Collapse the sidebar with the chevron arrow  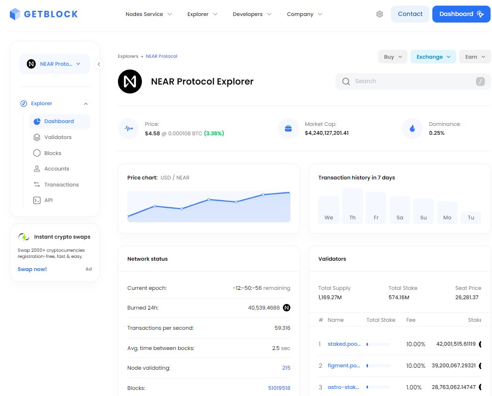(x=99, y=64)
